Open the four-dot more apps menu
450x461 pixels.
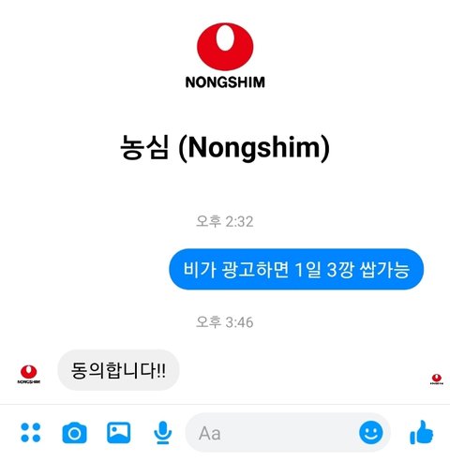click(x=31, y=433)
